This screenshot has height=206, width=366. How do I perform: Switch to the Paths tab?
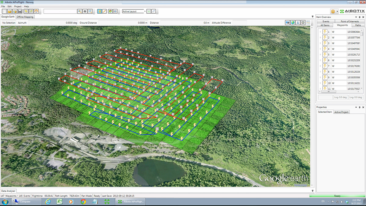358,25
